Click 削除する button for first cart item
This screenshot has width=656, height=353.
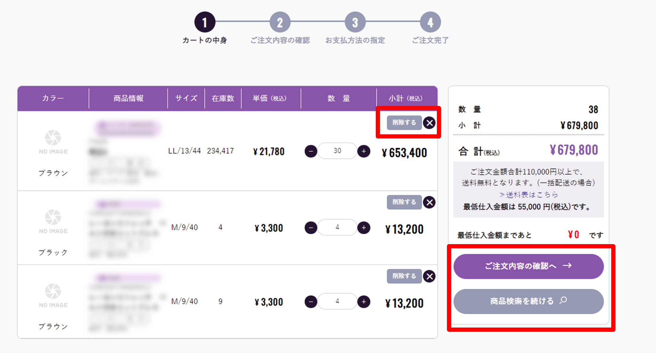pos(404,122)
